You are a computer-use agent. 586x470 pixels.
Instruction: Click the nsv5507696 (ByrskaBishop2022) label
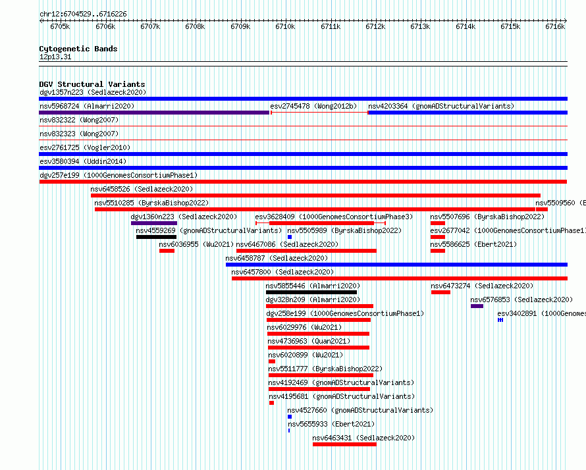(x=487, y=217)
